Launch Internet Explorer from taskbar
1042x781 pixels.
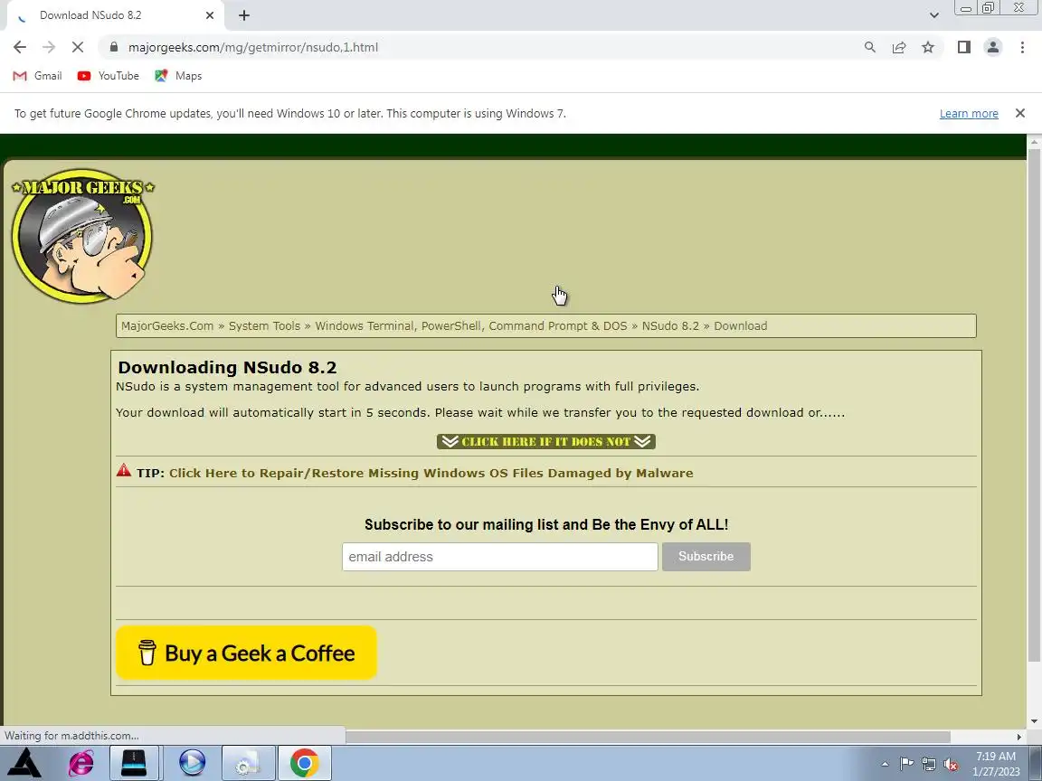click(81, 762)
